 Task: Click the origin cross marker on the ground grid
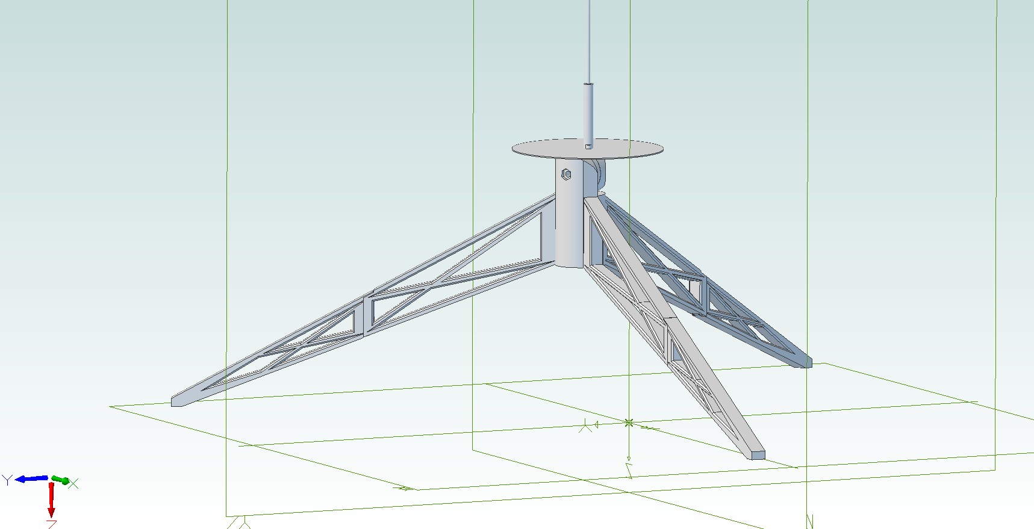pos(629,423)
